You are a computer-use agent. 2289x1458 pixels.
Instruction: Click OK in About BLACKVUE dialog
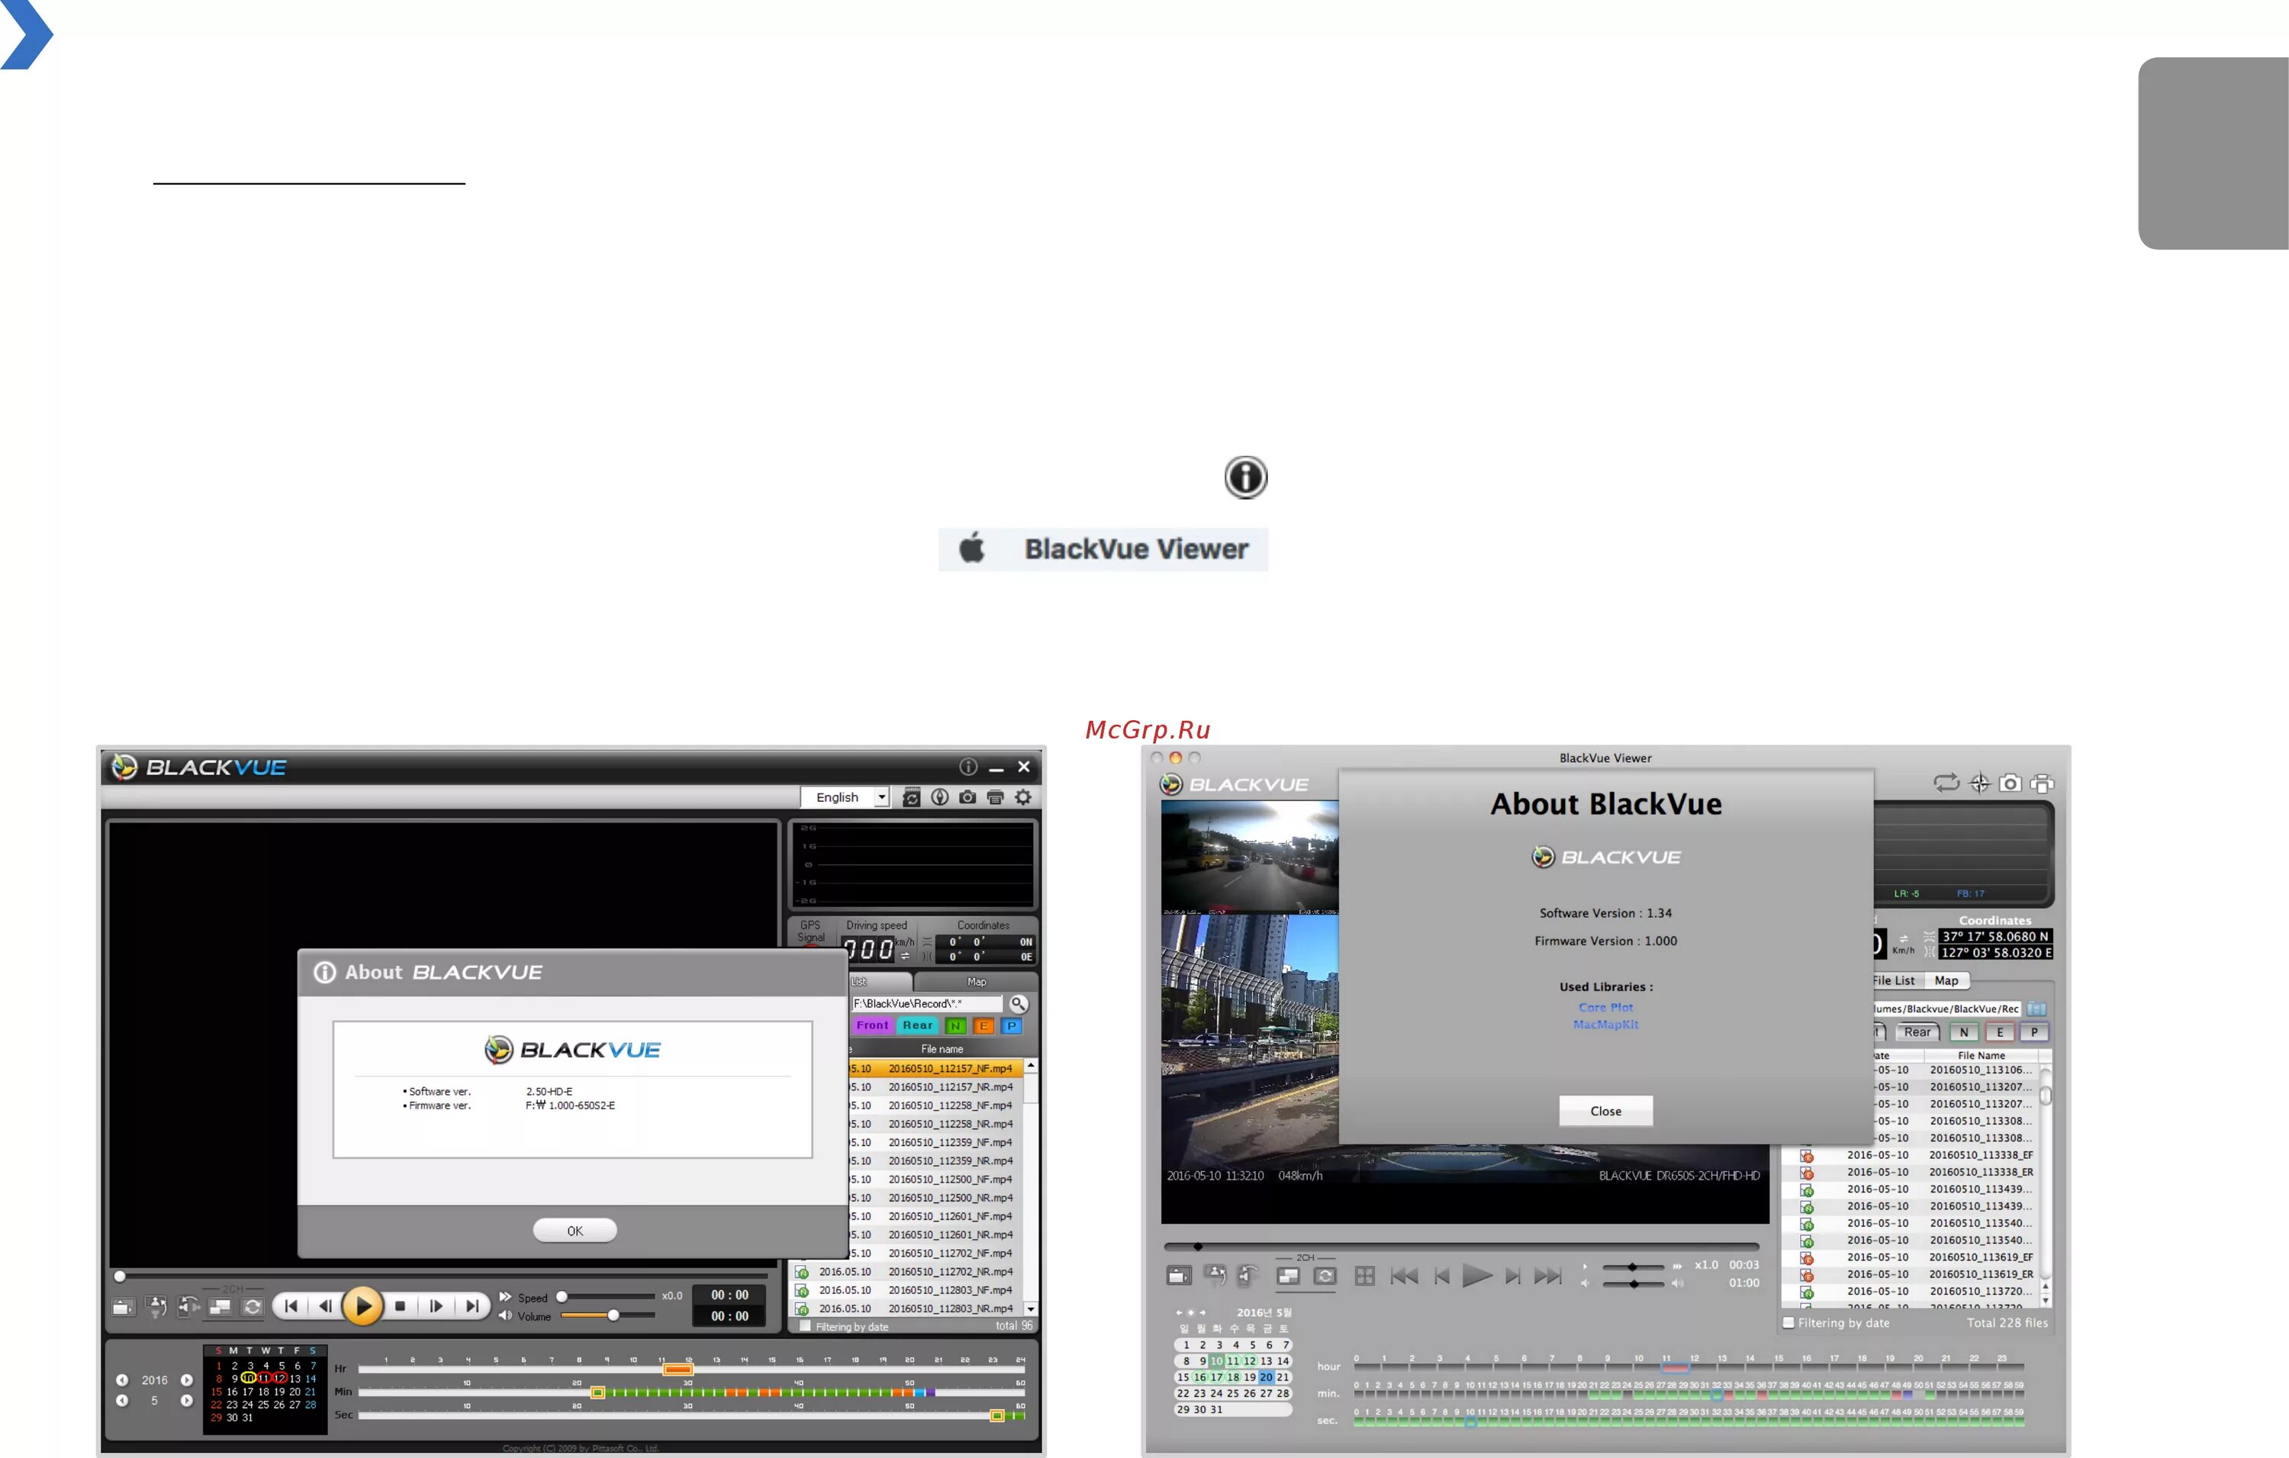(x=574, y=1231)
